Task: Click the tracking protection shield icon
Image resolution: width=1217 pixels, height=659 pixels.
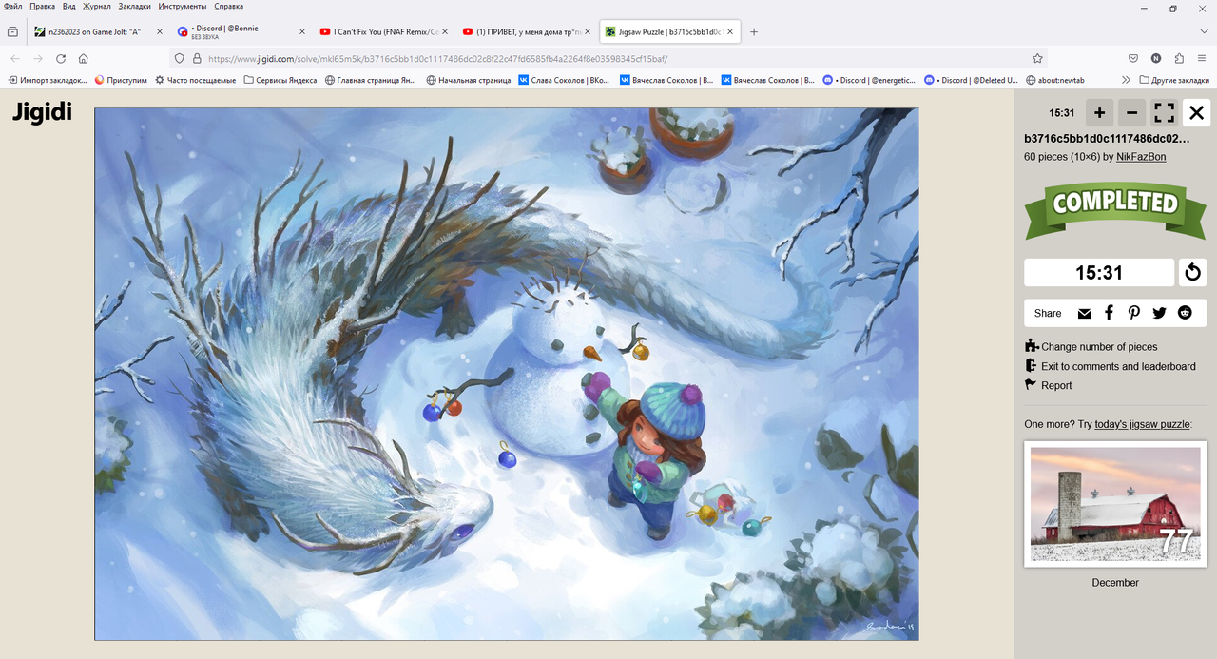Action: click(x=179, y=58)
